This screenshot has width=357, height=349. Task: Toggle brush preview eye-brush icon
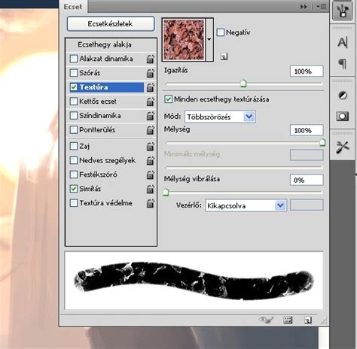coord(266,320)
